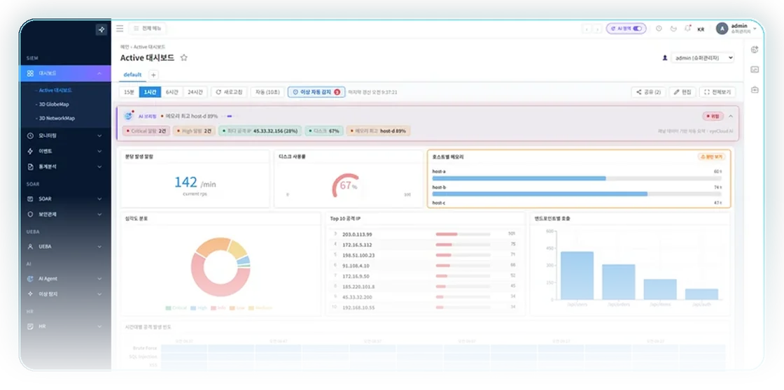Select the 15분 time range

pos(129,92)
